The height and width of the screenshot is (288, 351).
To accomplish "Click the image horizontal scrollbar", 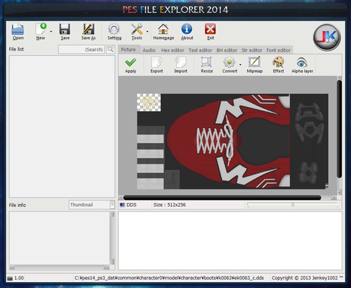I will pos(222,197).
